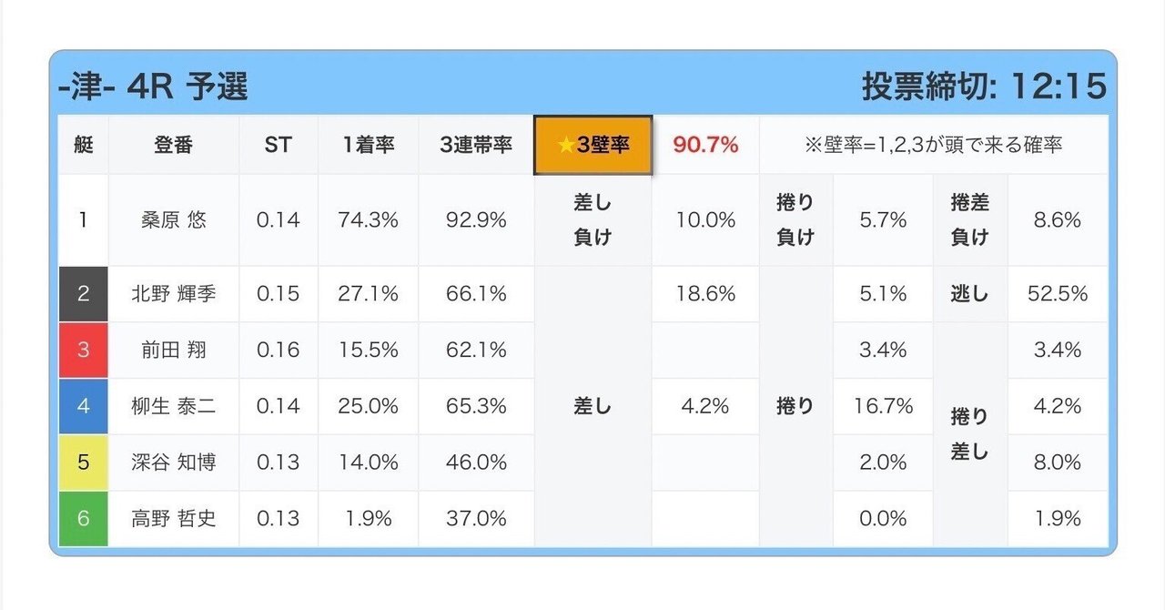Click racer name 深谷 知博
Viewport: 1165px width, 610px height.
click(174, 463)
